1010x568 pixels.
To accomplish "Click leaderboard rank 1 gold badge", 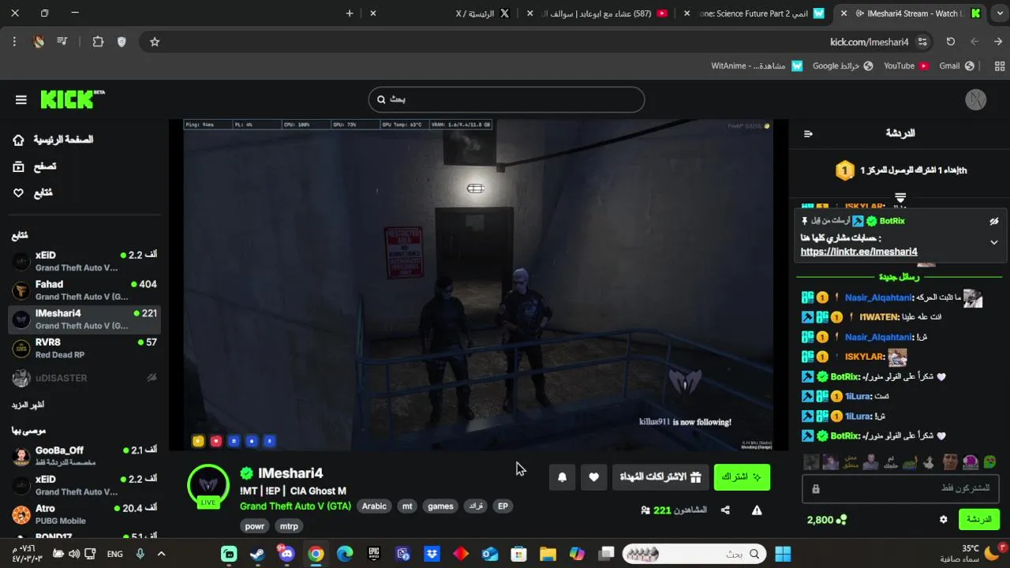I will 845,170.
